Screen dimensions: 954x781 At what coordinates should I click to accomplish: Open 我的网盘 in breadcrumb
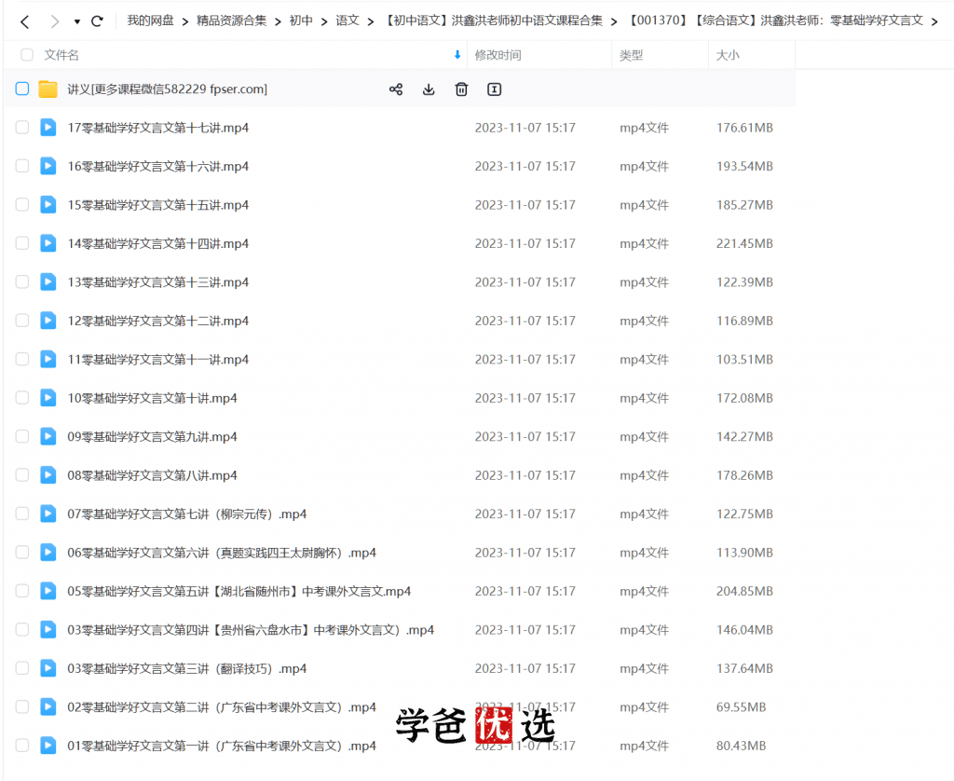point(150,21)
